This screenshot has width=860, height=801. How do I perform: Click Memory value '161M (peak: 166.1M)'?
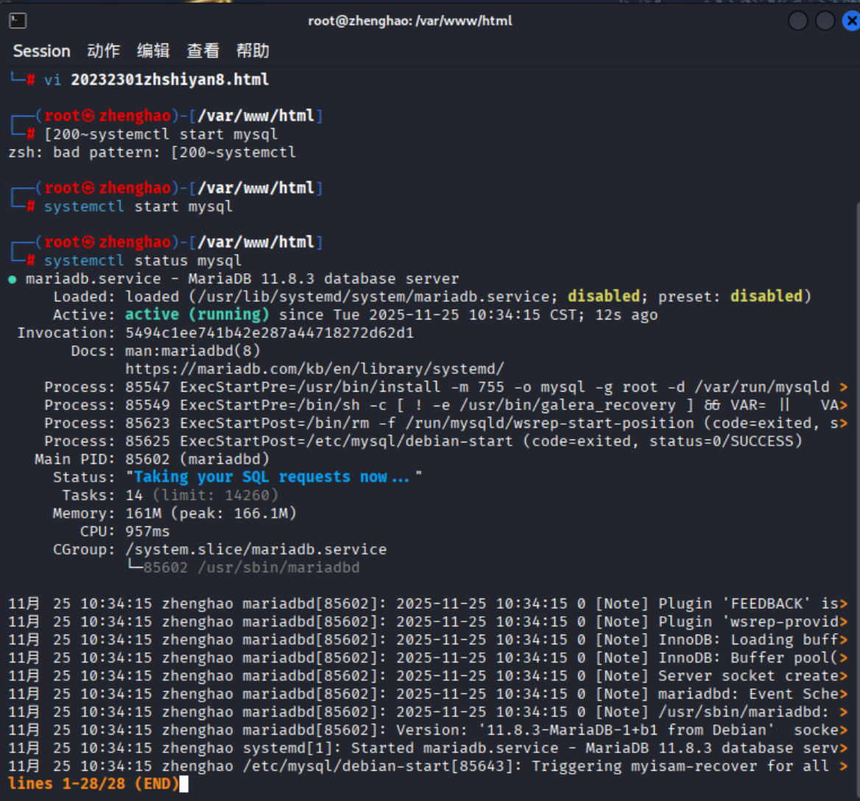tap(211, 514)
